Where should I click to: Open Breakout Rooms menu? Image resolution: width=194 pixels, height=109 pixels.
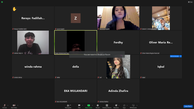coord(107,106)
